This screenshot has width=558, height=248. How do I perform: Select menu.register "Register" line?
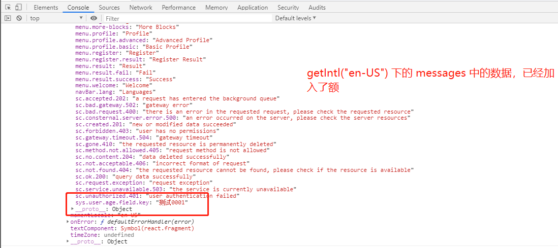[x=117, y=53]
